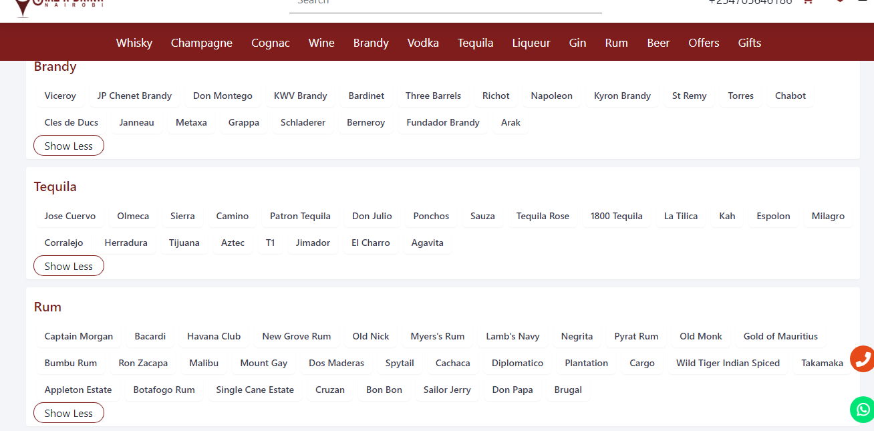Open the Offers menu item
This screenshot has height=431, width=874.
pos(704,43)
